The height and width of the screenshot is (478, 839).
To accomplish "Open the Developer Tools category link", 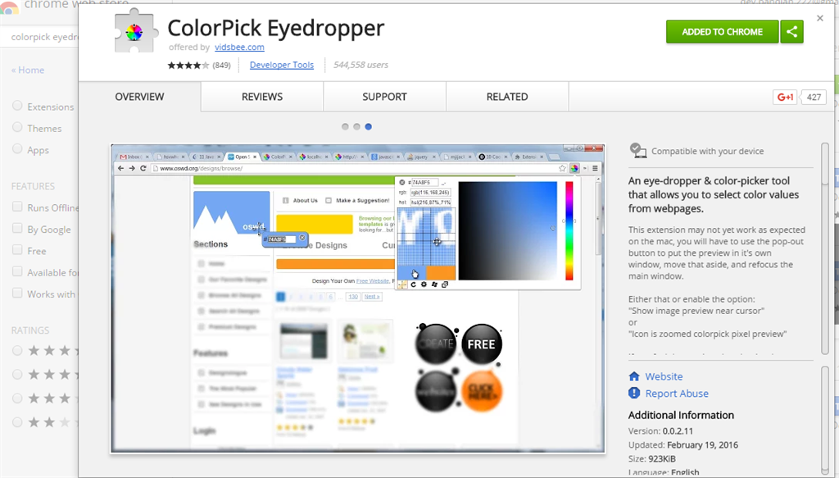I will click(x=282, y=65).
